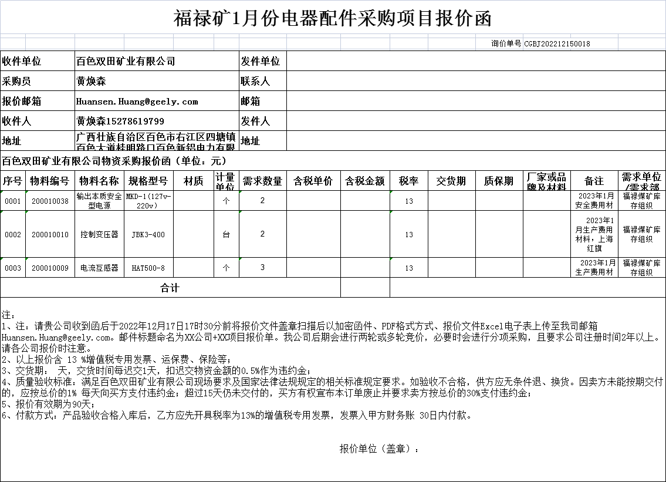Click buyer name '黄焕森' in 采购员 row
This screenshot has width=666, height=482.
(x=157, y=81)
